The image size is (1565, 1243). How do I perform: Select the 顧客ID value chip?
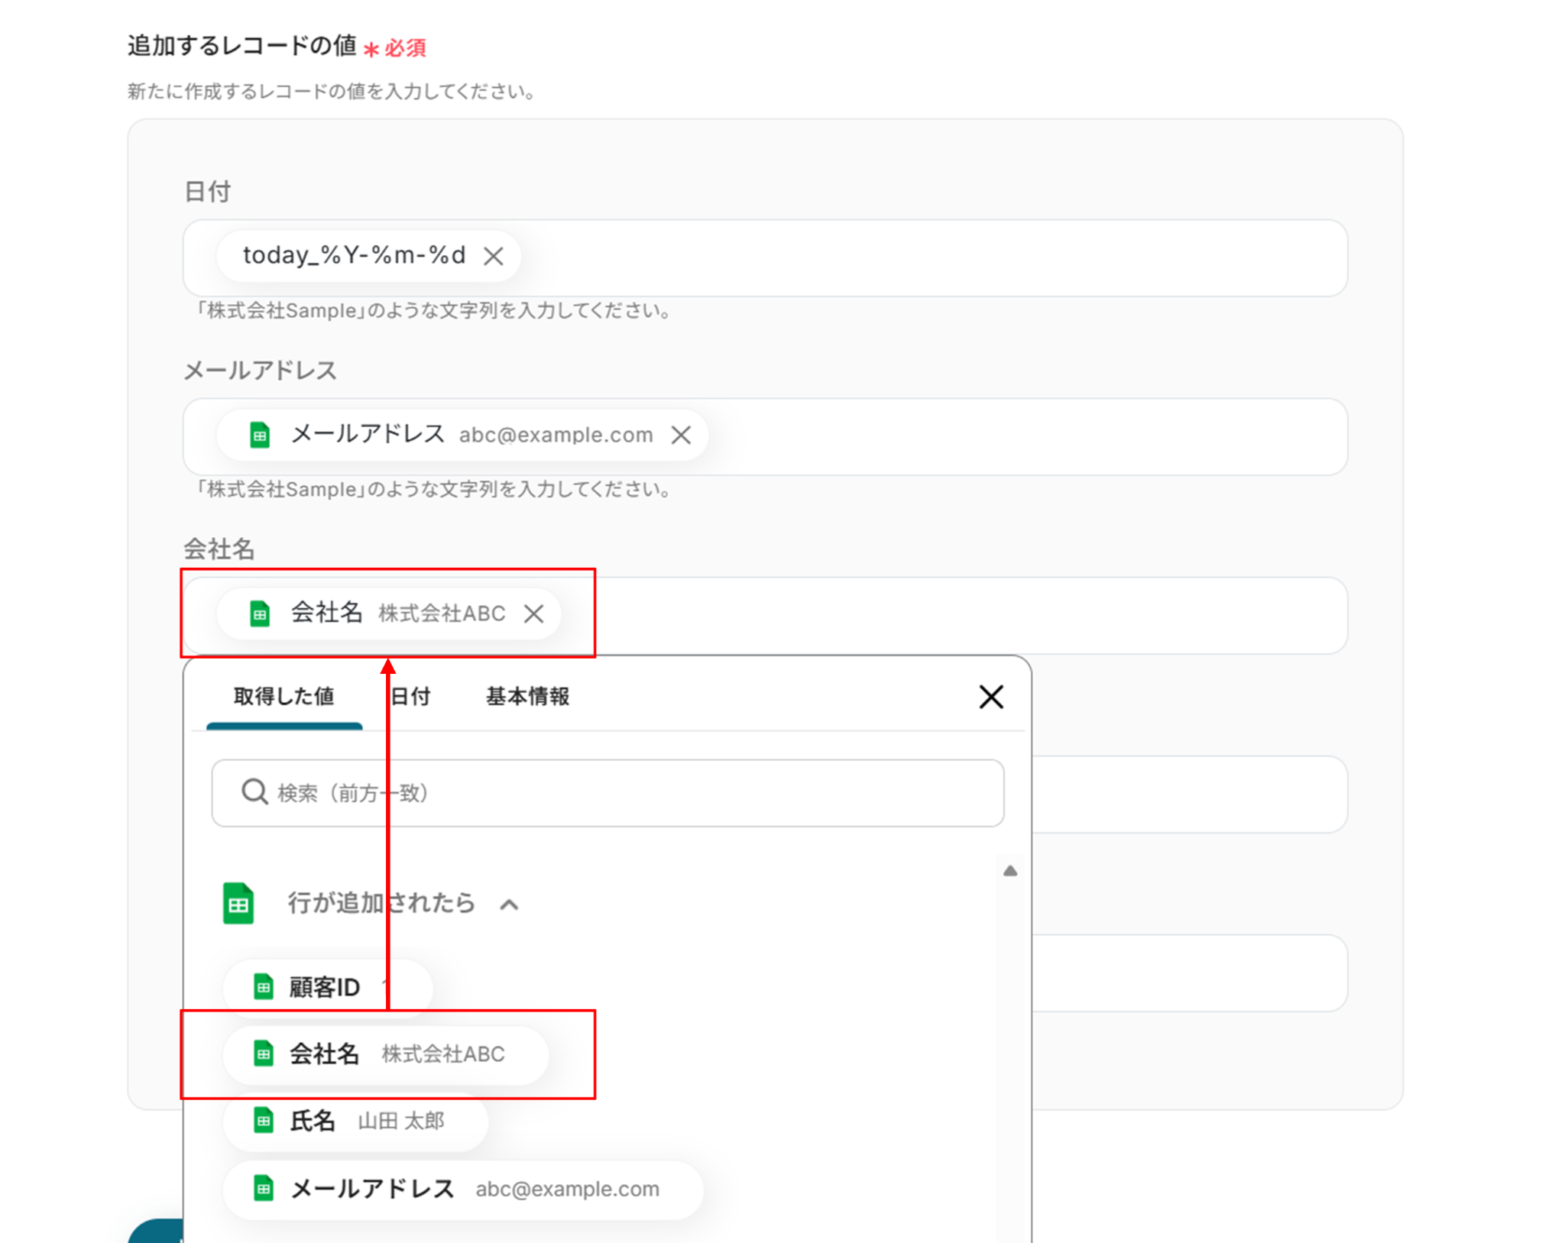[x=325, y=987]
